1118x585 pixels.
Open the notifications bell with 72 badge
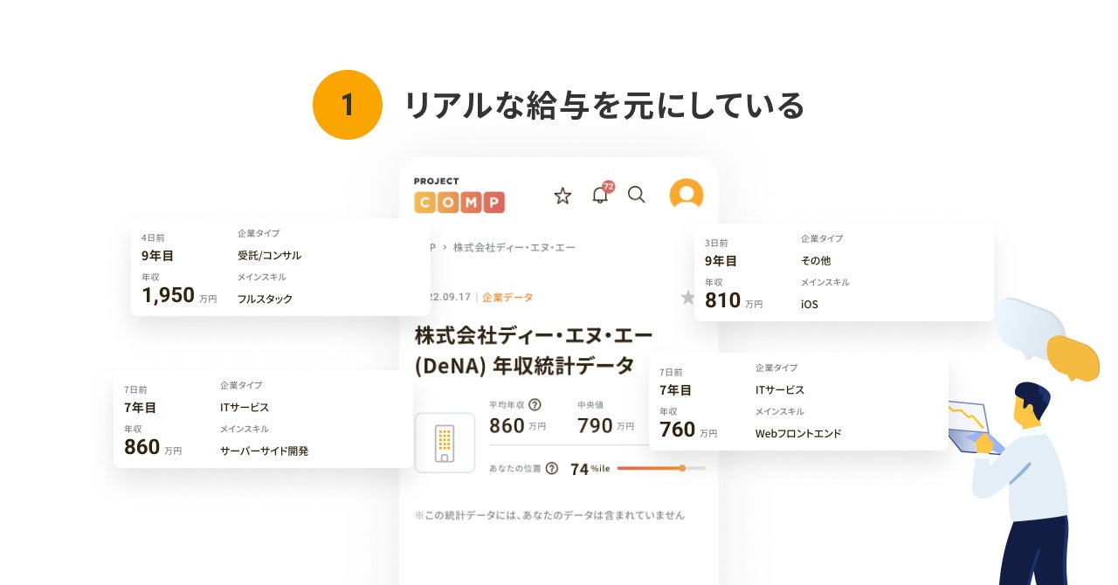pyautogui.click(x=600, y=195)
